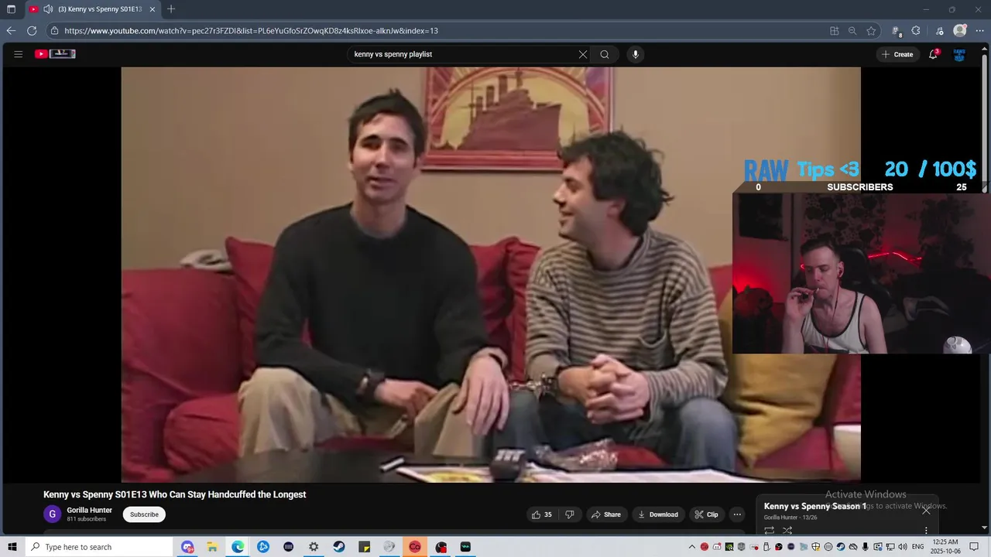Refresh the page

(32, 31)
